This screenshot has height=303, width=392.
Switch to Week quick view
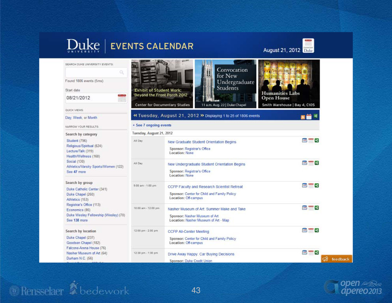coord(77,118)
